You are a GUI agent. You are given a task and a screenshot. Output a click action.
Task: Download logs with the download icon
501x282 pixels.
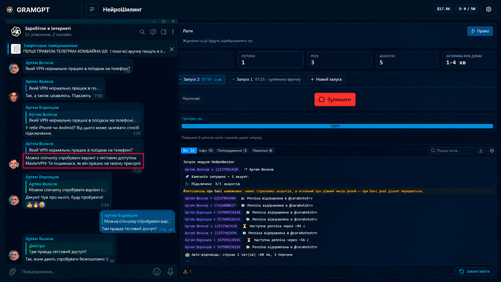[481, 151]
